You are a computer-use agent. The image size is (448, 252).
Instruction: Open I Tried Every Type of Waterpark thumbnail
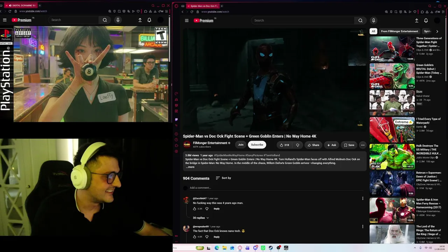click(392, 130)
